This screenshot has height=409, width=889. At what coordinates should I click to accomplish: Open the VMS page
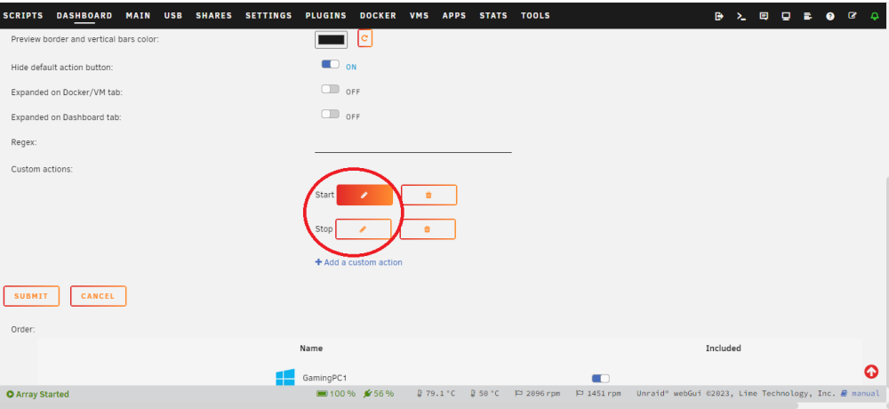click(419, 16)
